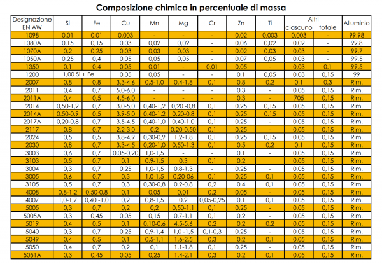The image size is (382, 264).
Task: Click the table title 'Composizione chimica in percentuale di massa'
Action: pyautogui.click(x=191, y=7)
